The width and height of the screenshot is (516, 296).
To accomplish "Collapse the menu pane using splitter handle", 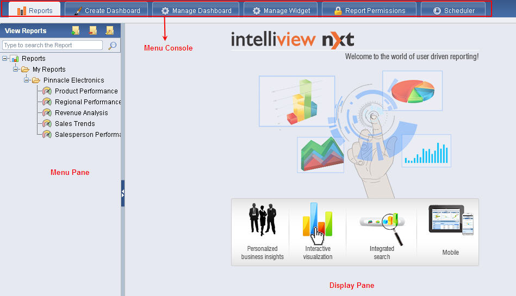I will tap(123, 193).
